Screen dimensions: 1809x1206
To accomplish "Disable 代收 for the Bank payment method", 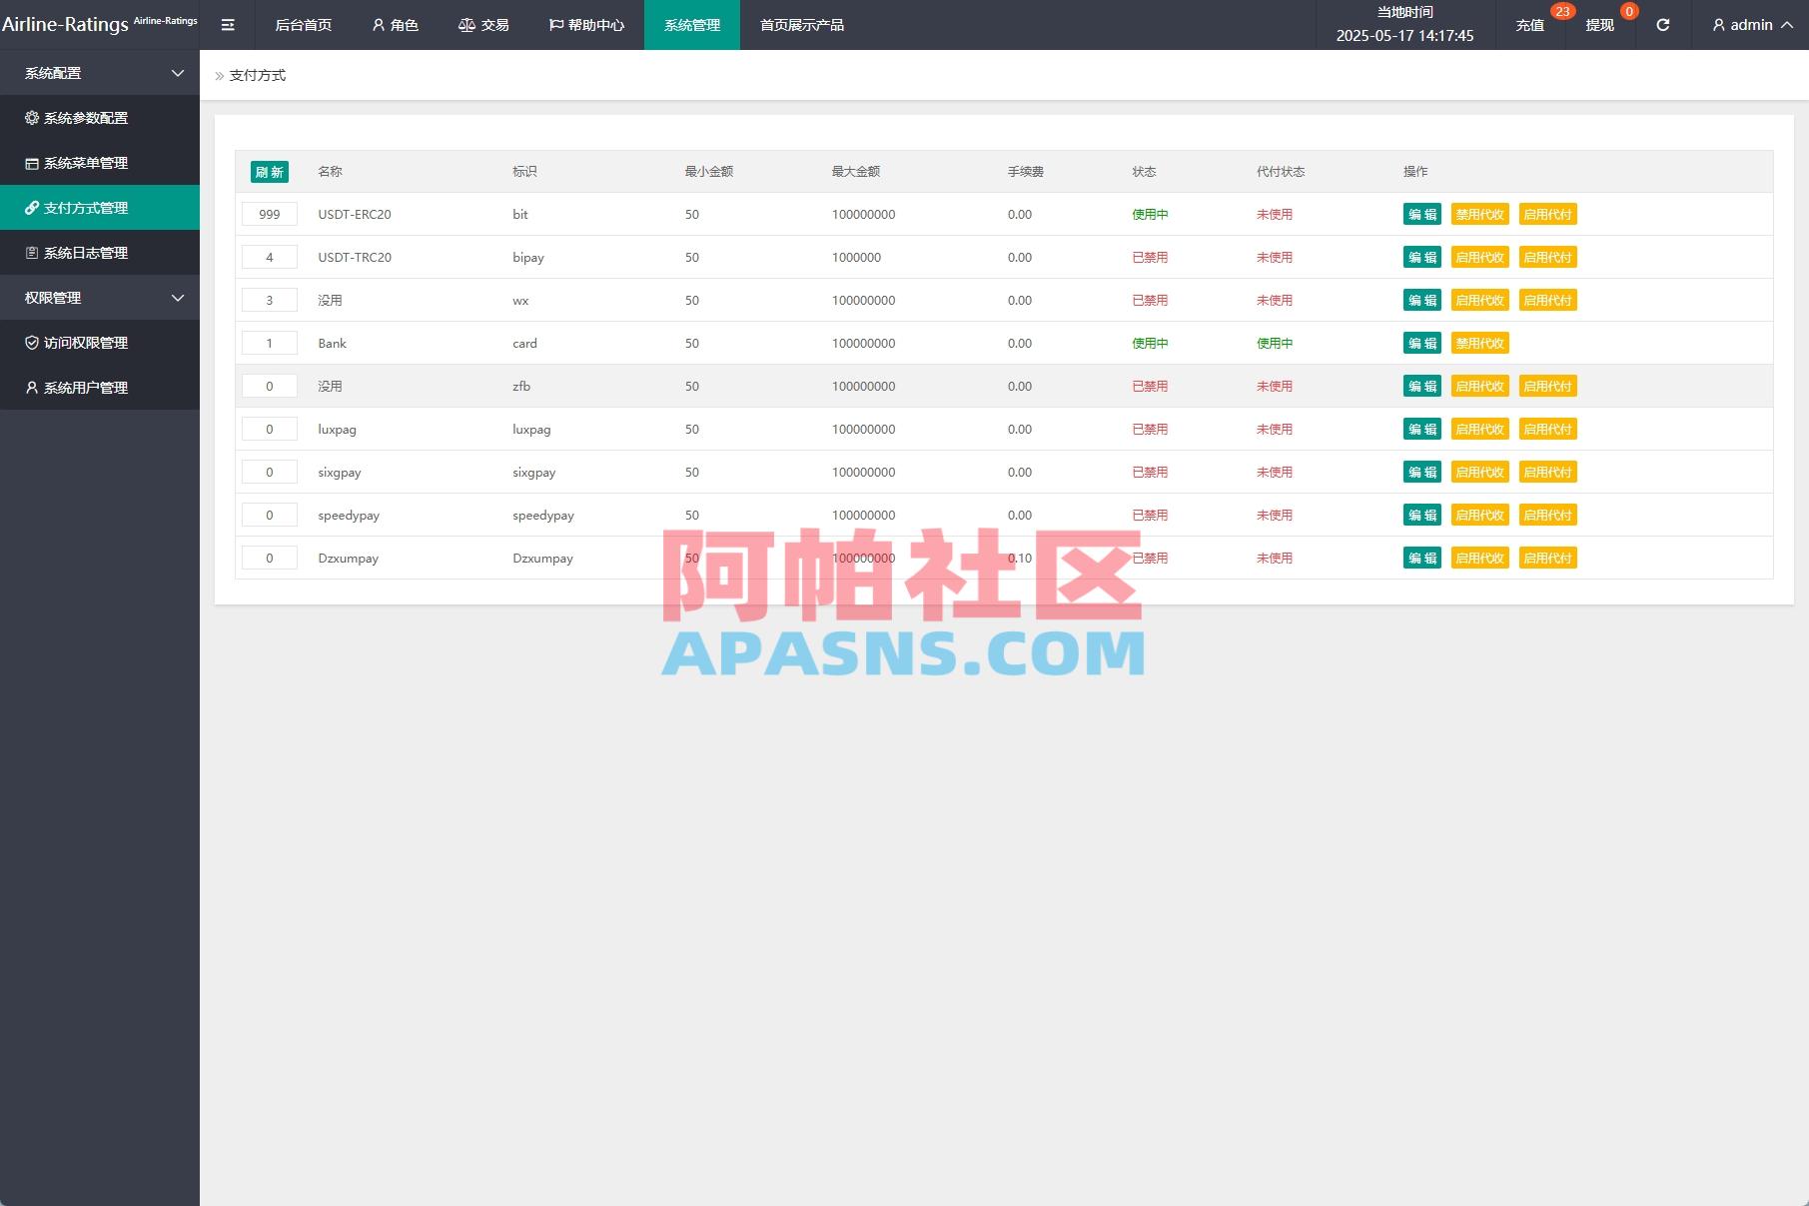I will tap(1479, 343).
